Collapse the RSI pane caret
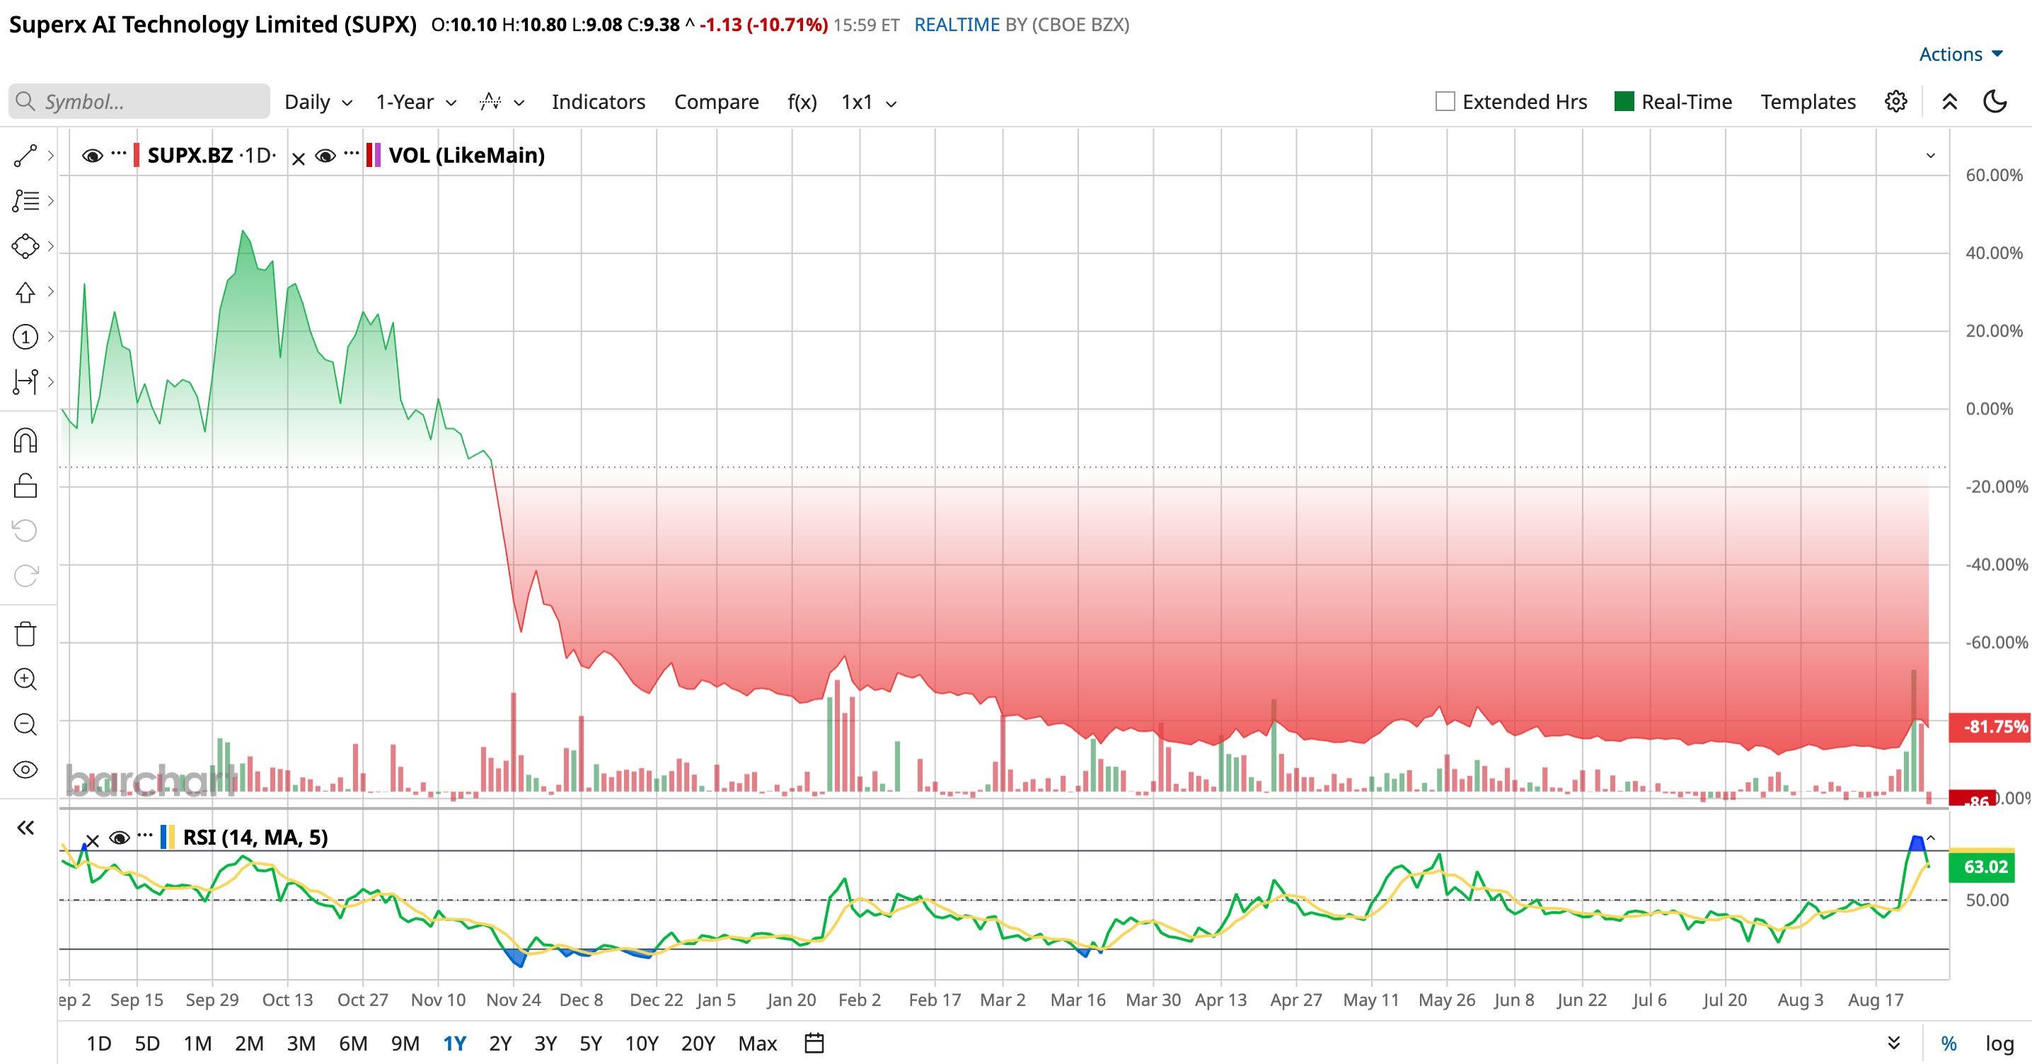The image size is (2032, 1064). tap(1931, 838)
